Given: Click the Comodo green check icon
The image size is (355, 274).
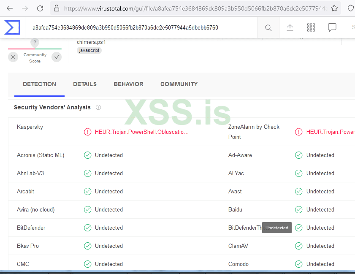Looking at the screenshot, I should (x=298, y=264).
